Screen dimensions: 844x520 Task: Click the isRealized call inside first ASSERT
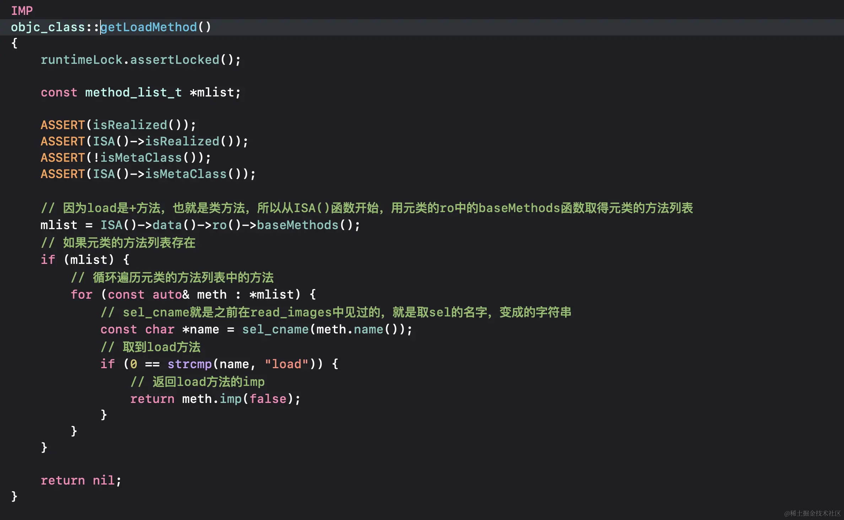coord(131,125)
